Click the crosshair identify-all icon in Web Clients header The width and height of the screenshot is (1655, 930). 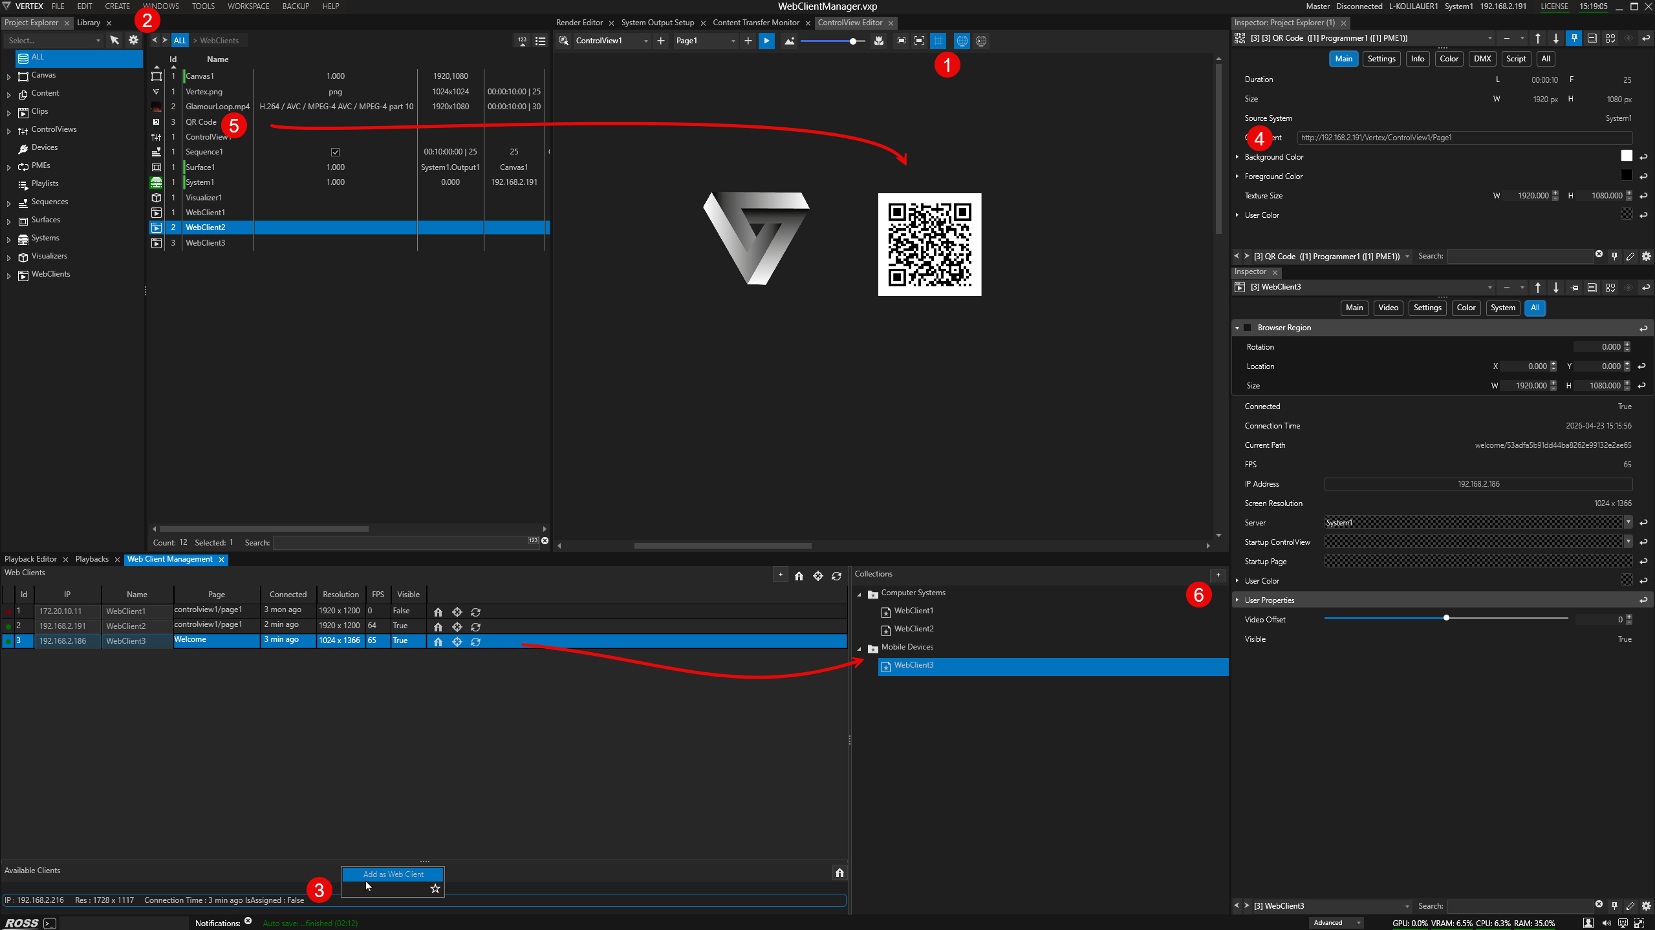(x=817, y=576)
